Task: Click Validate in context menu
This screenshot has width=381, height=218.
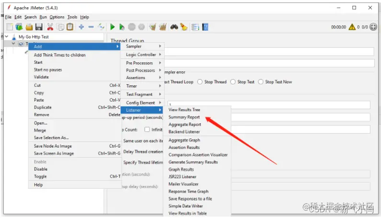Action: pyautogui.click(x=41, y=77)
